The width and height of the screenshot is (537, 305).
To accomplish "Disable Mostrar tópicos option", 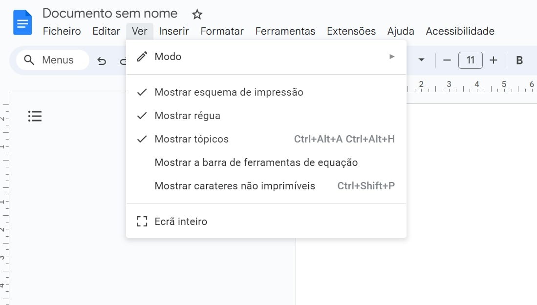I will click(191, 139).
